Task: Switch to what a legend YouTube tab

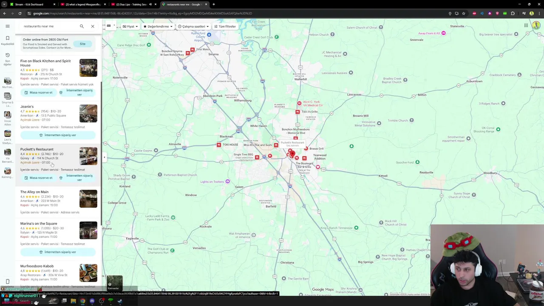Action: click(83, 4)
